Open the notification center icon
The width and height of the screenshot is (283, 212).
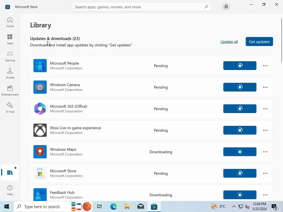click(x=274, y=207)
